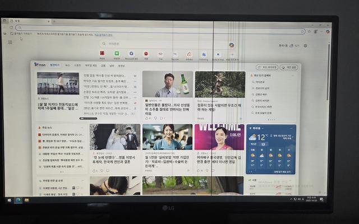Click the Windows Start button

pos(9,200)
